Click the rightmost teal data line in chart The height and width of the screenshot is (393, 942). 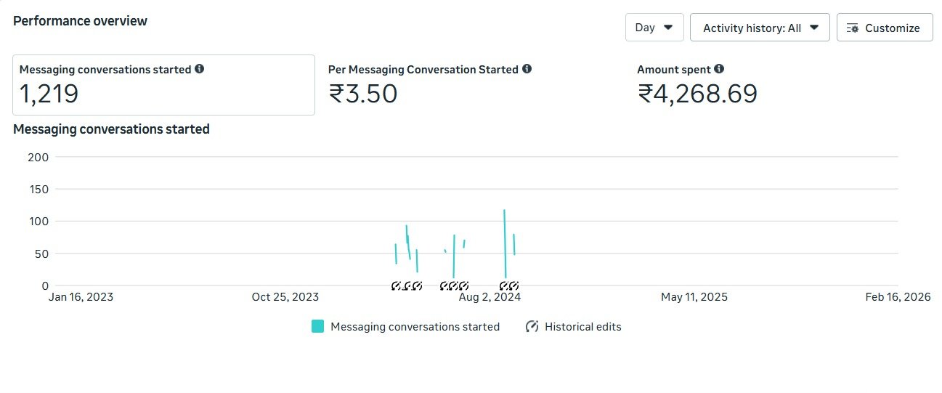coord(513,244)
